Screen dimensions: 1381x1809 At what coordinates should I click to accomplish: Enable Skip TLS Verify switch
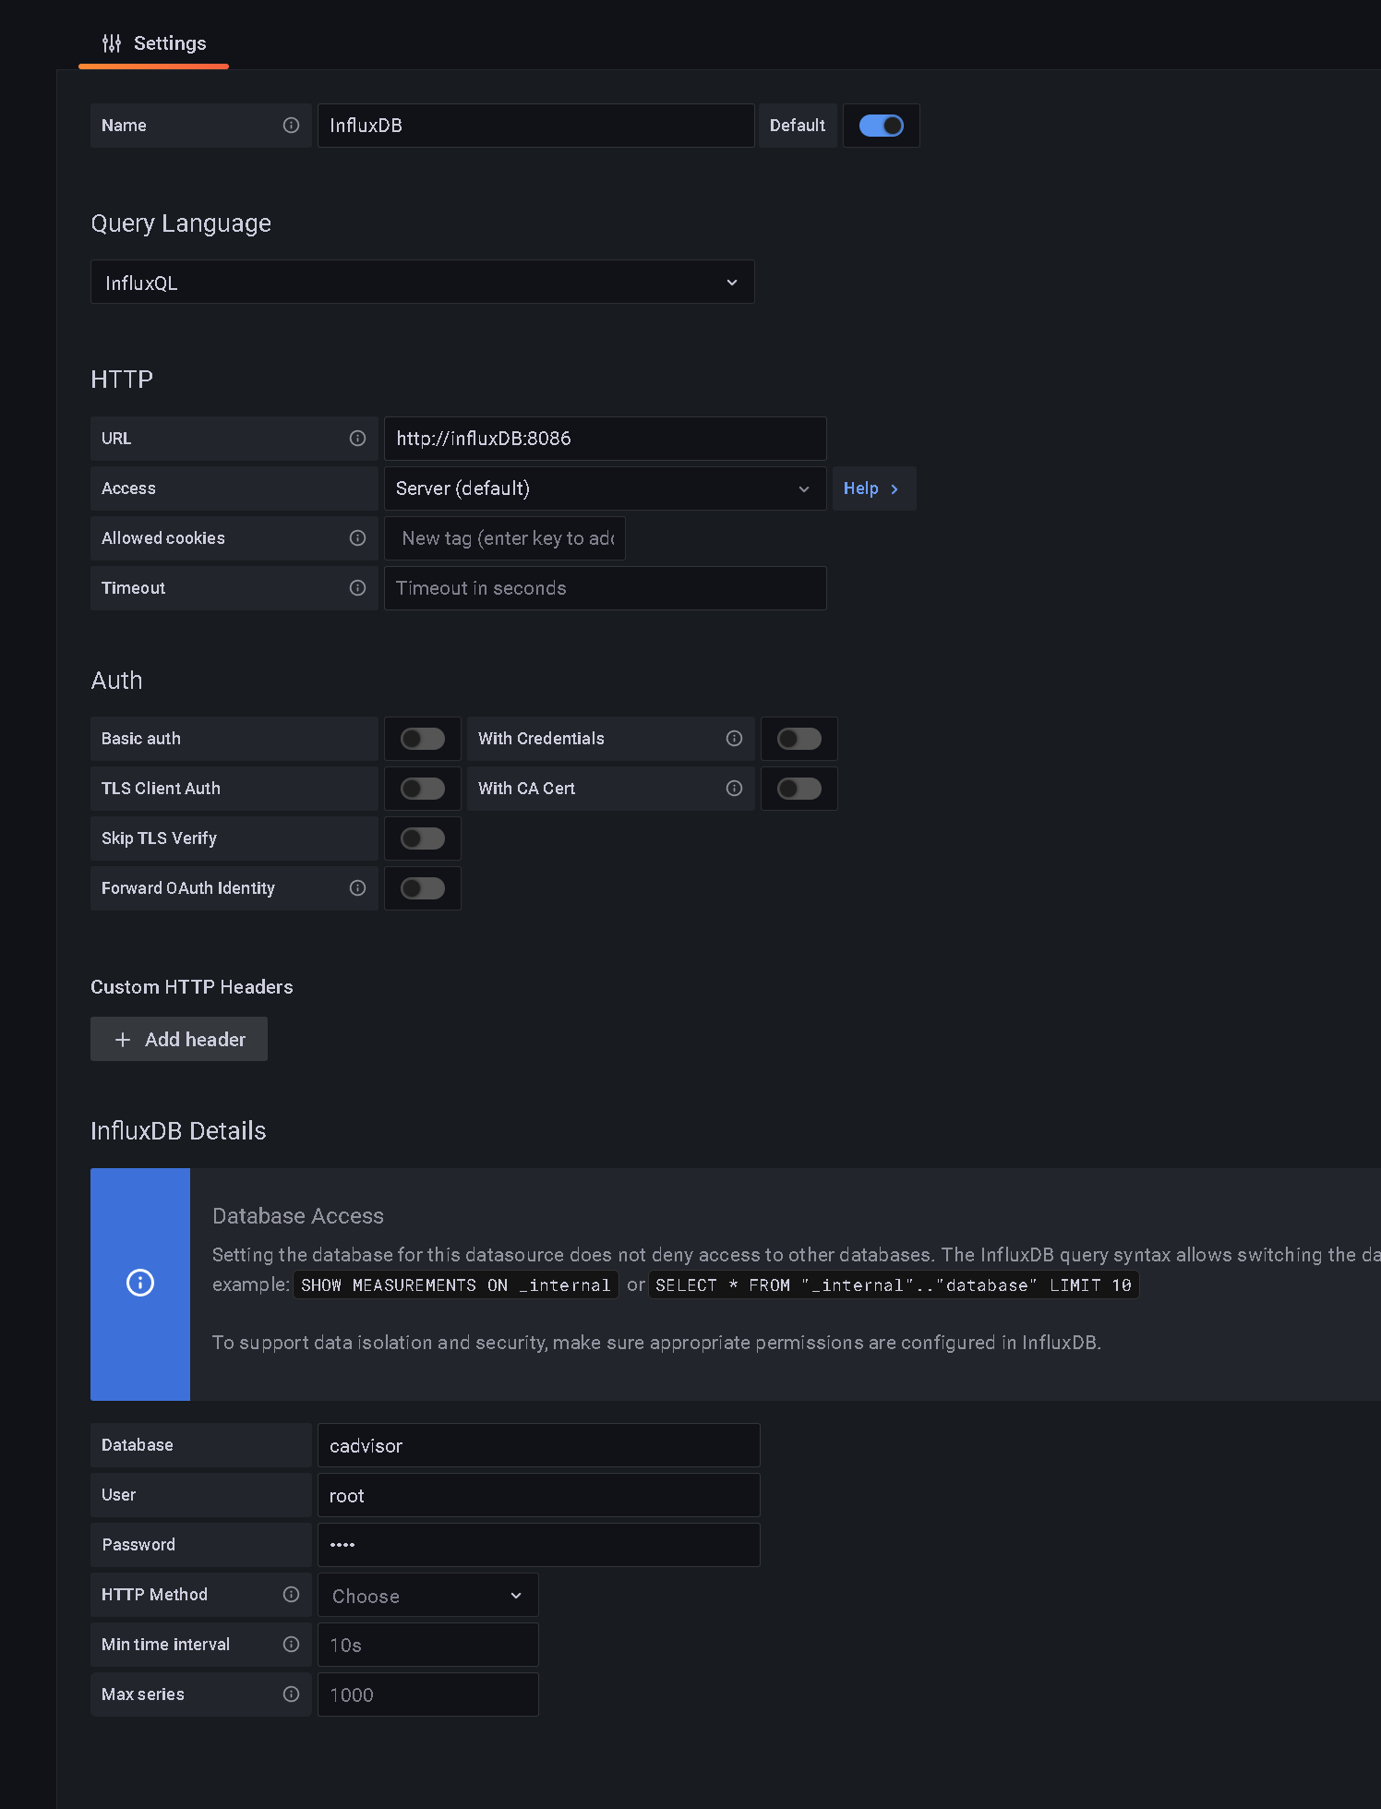click(423, 838)
